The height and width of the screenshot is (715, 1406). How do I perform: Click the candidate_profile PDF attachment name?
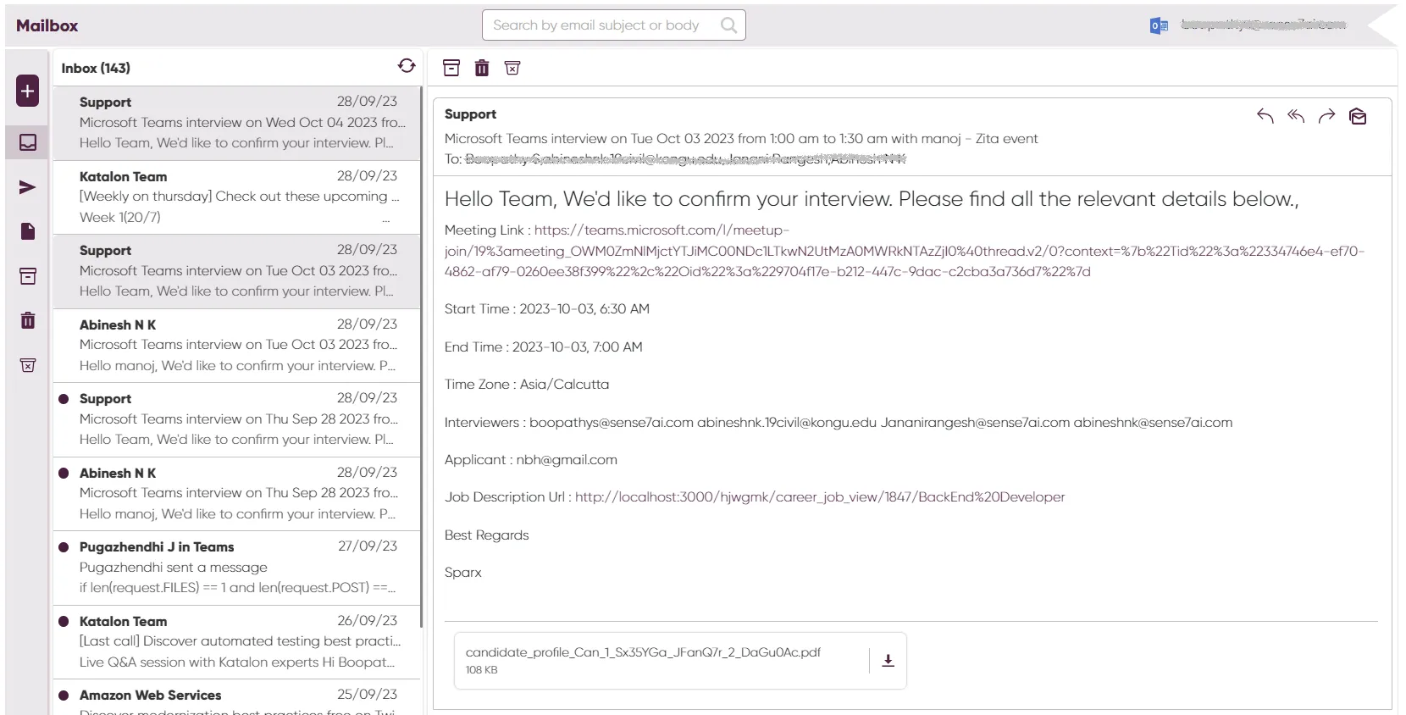(x=643, y=652)
